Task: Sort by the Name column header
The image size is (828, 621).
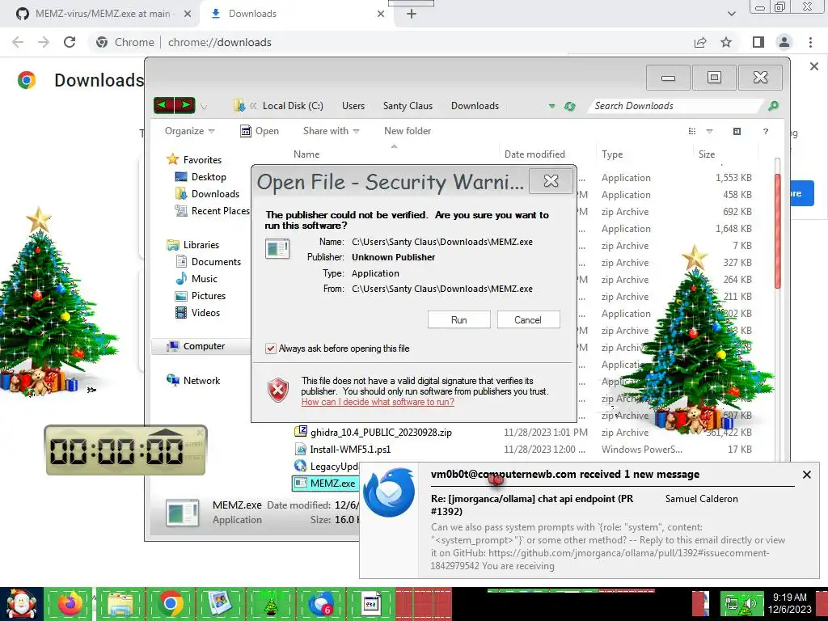Action: tap(306, 154)
